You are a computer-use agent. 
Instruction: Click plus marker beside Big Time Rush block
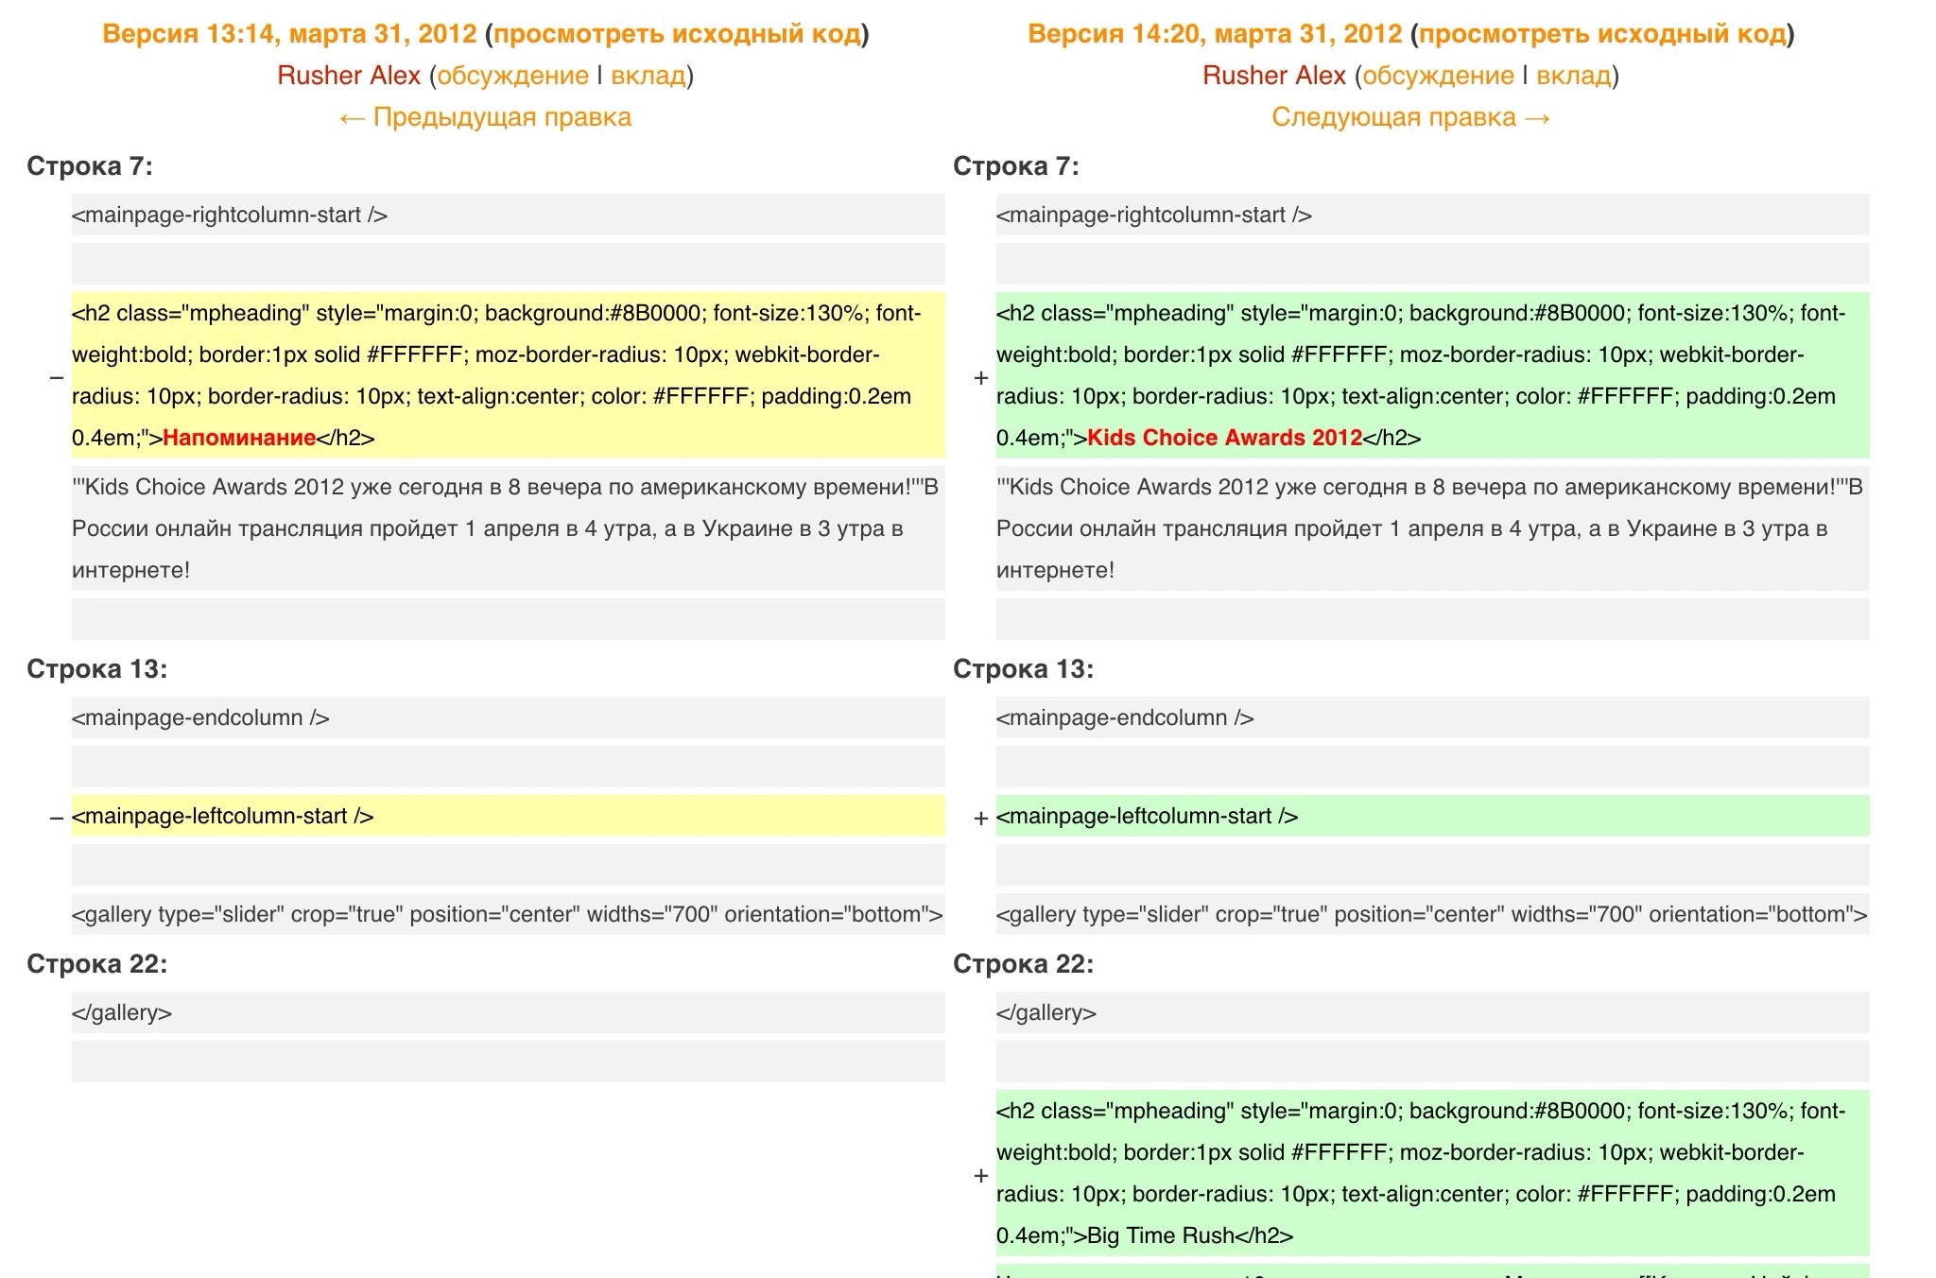981,1176
